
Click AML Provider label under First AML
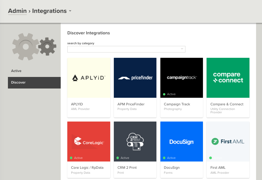(x=220, y=173)
